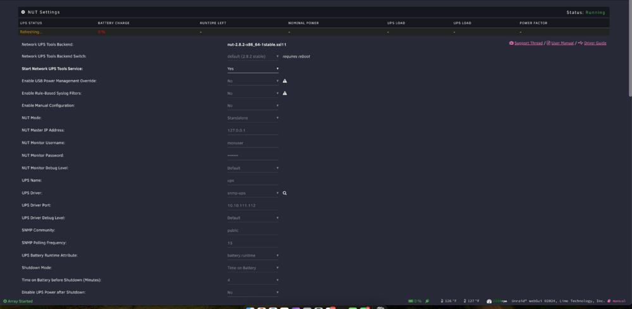Click the Array Started text

(x=20, y=301)
